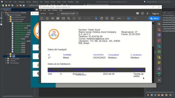
Task: Expand Libraries node in Projects tree
Action: pyautogui.click(x=6, y=61)
